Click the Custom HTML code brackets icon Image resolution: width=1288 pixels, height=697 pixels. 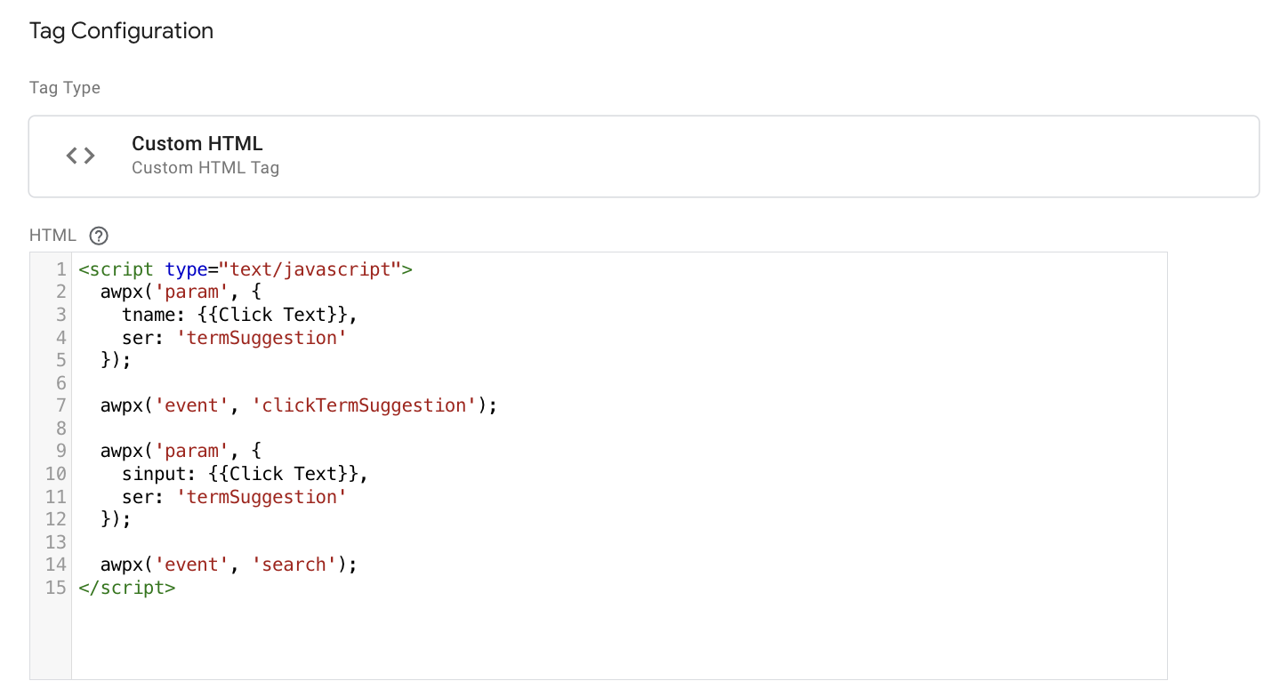[81, 156]
